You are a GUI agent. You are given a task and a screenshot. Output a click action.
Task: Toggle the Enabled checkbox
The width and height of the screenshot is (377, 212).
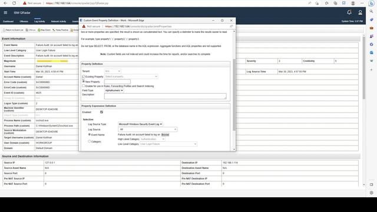[101, 112]
